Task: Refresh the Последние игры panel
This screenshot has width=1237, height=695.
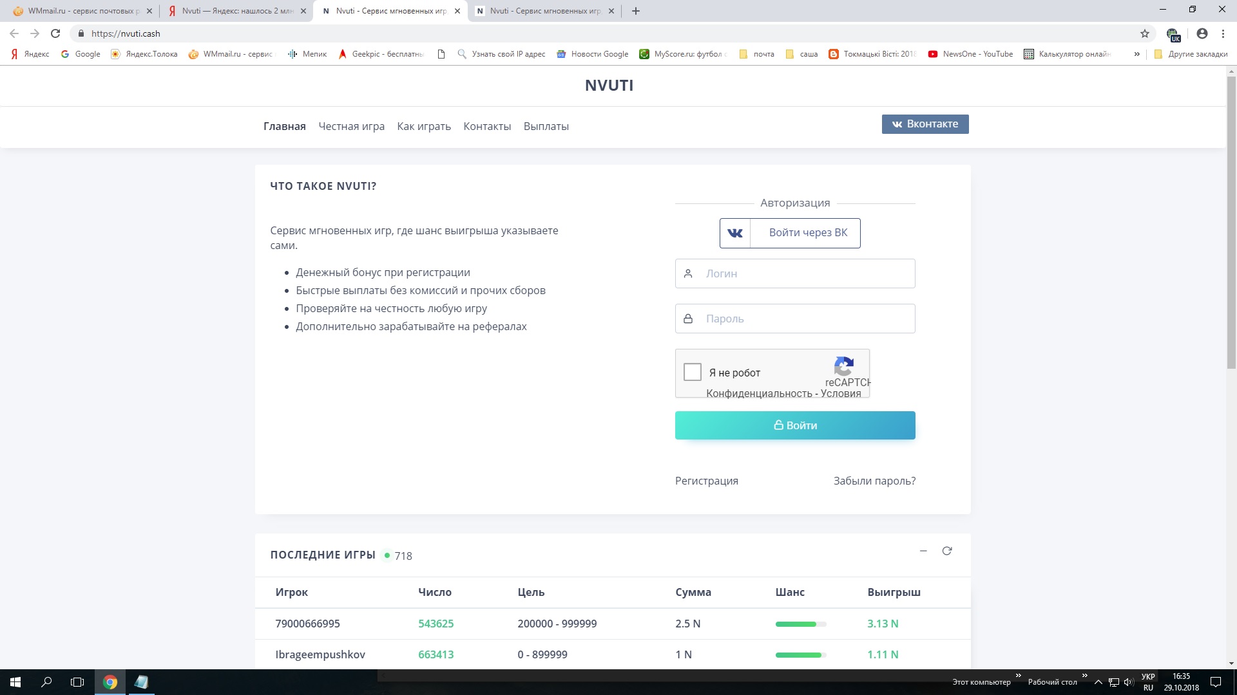Action: coord(947,551)
